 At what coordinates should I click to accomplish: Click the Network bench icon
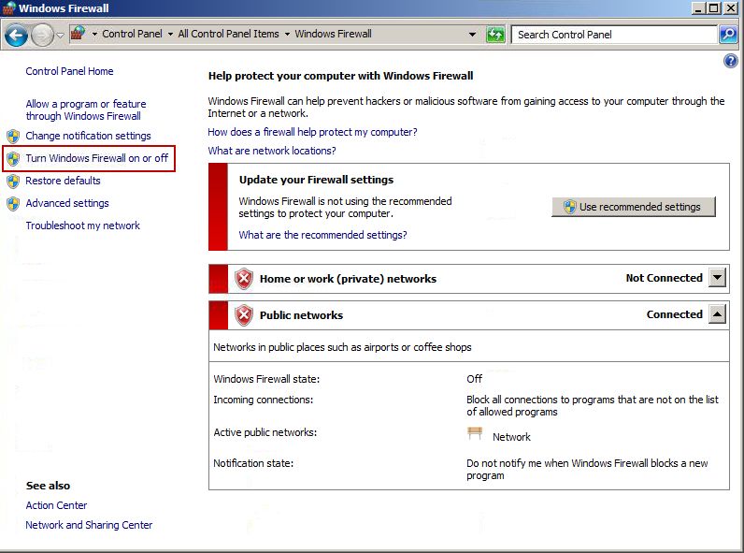coord(475,433)
